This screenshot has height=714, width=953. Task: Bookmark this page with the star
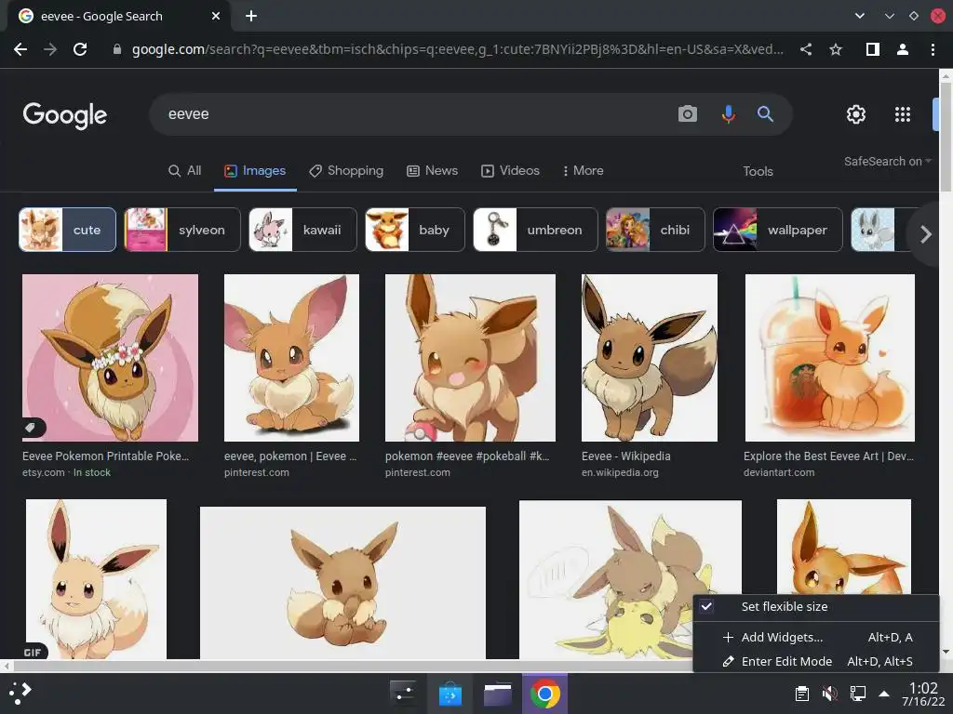click(x=836, y=49)
